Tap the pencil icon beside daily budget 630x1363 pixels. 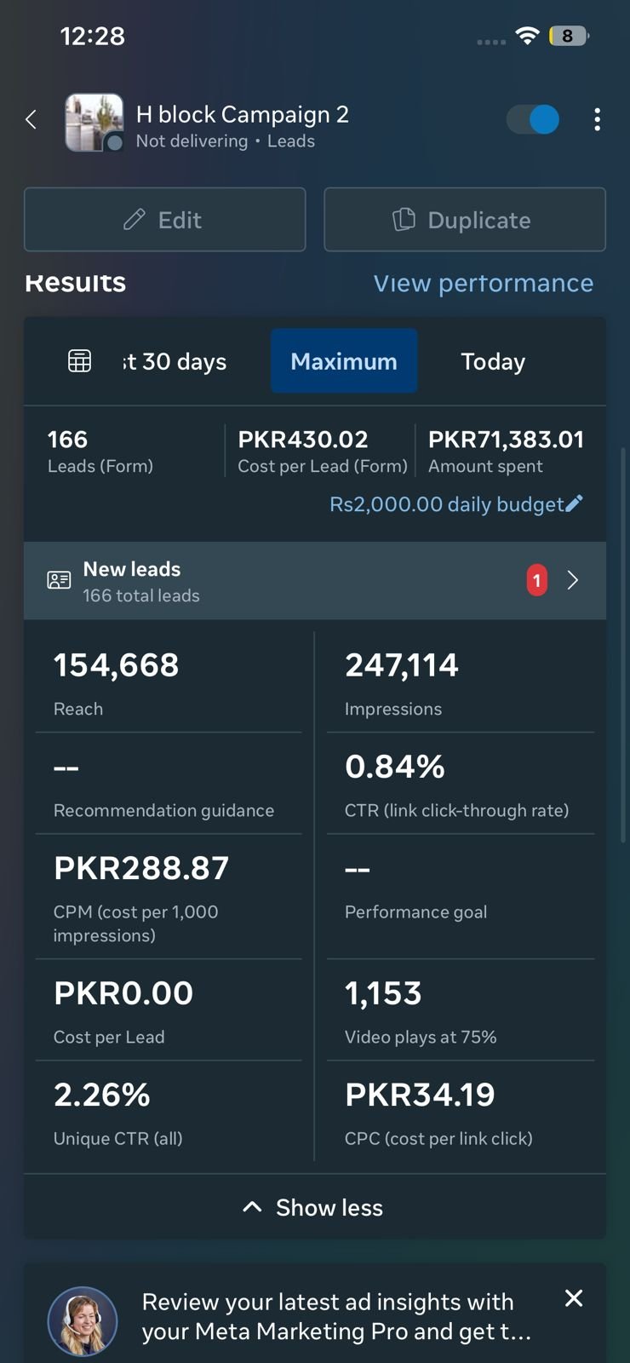coord(575,503)
